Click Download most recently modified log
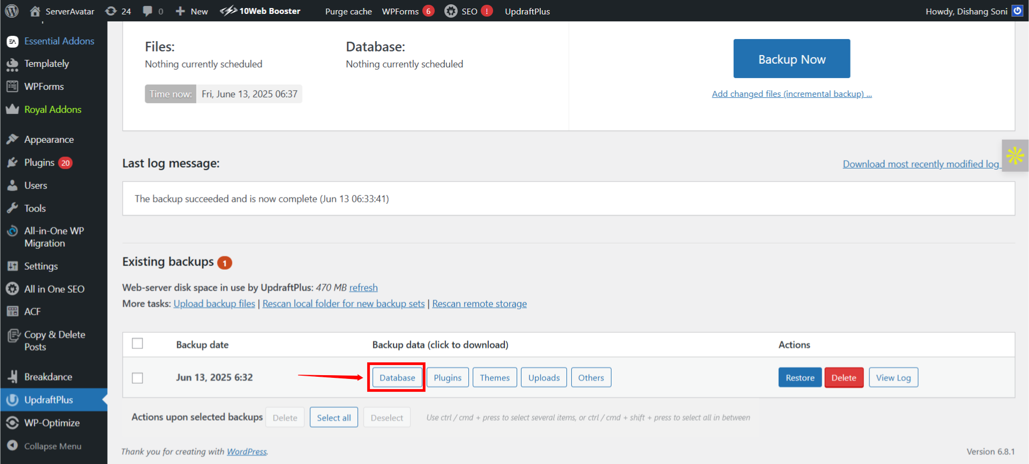Image resolution: width=1029 pixels, height=464 pixels. (x=921, y=164)
